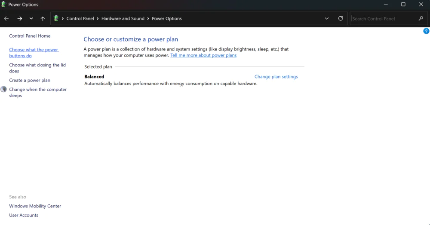Click Choose or customize a power plan heading
The width and height of the screenshot is (430, 225).
[131, 39]
